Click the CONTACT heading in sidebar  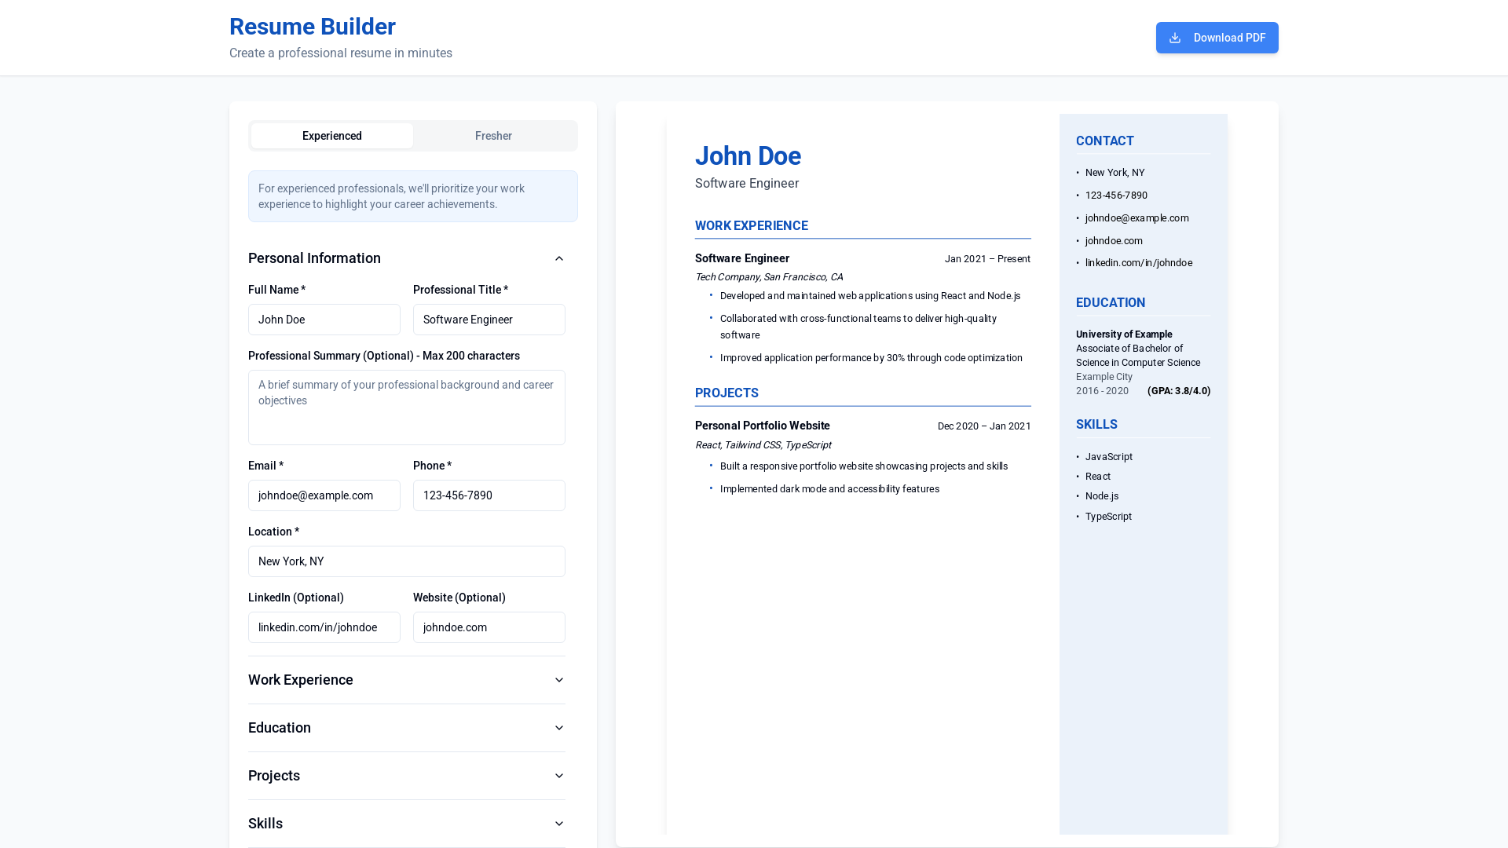pos(1105,141)
